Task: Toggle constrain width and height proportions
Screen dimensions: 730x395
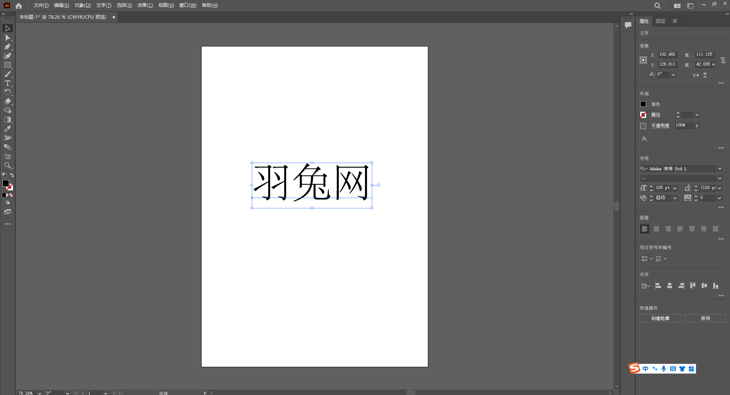Action: pos(723,60)
